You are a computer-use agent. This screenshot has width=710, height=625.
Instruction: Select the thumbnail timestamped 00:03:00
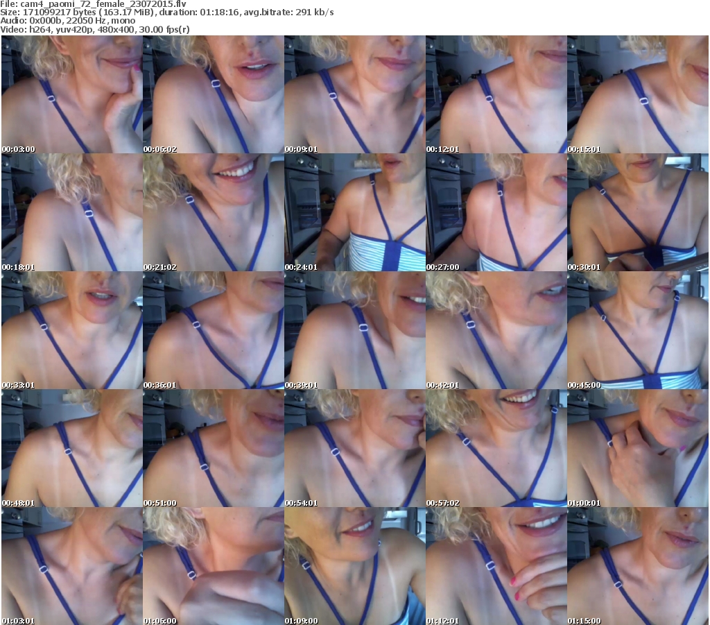[x=72, y=94]
